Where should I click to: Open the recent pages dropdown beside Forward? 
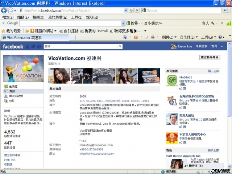tap(15, 11)
